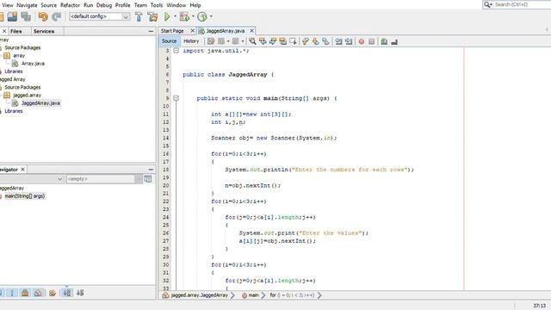Open the Tools menu
Viewport: 551px width, 310px height.
(157, 5)
